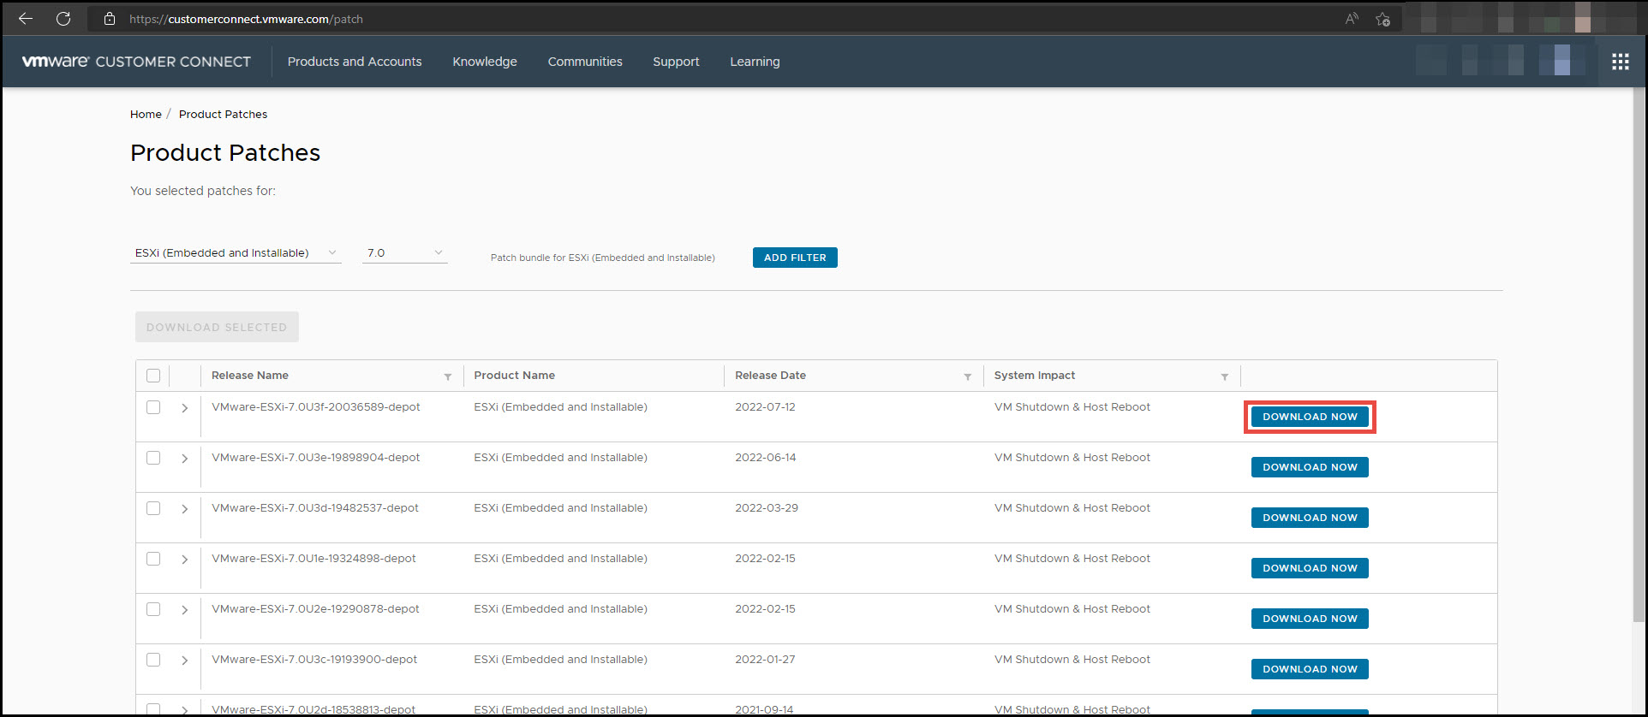Download the 7.0U3c-19193900 depot now
This screenshot has width=1648, height=717.
(1310, 669)
